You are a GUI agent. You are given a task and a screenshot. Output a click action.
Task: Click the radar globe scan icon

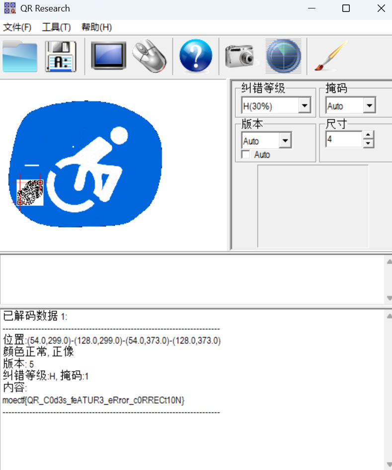(284, 56)
